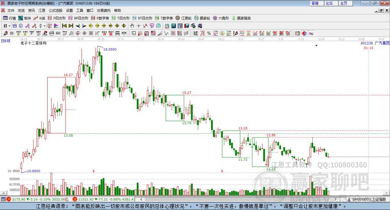Image resolution: width=390 pixels, height=210 pixels.
Task: Open the 赢家轮 wheel tool
Action: [x=202, y=18]
